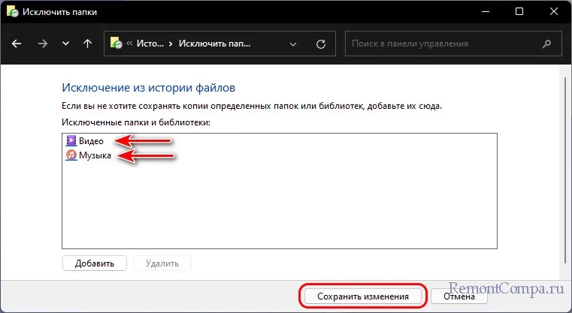Click the window title bar app icon
This screenshot has width=572, height=313.
tap(11, 11)
